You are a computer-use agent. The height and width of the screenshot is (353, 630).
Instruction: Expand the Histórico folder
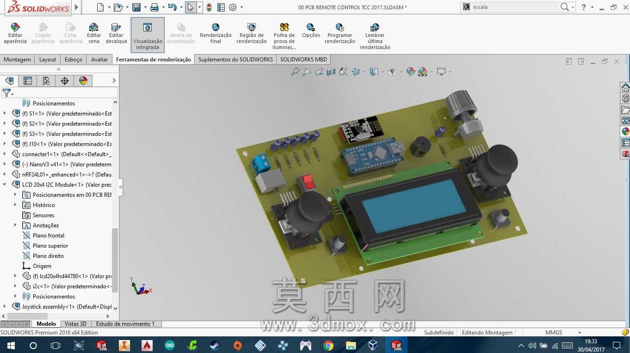15,205
